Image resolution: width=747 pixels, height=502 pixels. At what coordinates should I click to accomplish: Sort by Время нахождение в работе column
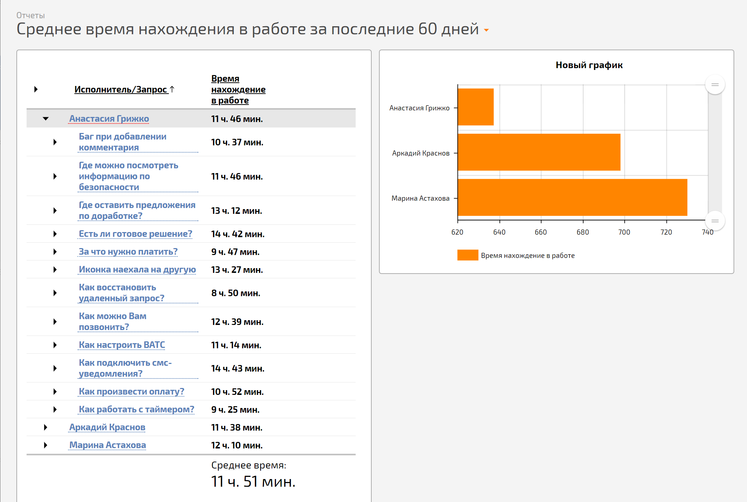pos(238,90)
